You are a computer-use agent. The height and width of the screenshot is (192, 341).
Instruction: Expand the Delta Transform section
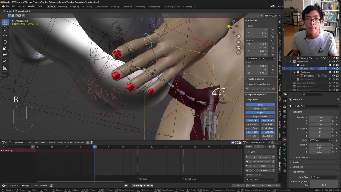point(302,157)
